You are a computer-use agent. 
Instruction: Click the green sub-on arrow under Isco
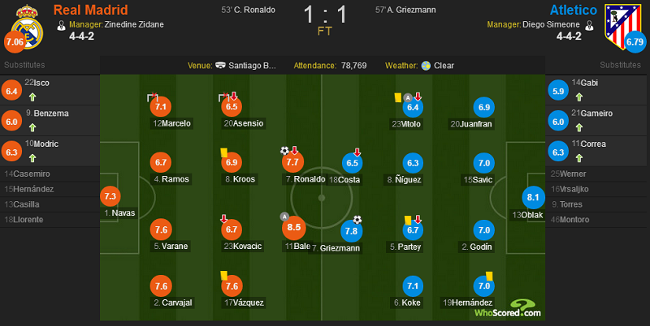[x=32, y=97]
